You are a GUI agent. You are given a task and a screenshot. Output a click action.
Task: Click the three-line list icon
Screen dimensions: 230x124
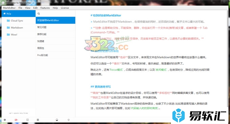[38, 120]
